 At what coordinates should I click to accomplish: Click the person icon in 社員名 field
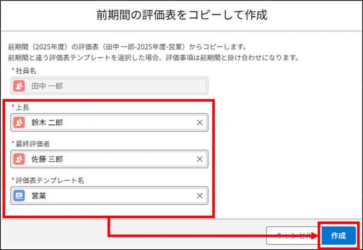point(19,86)
